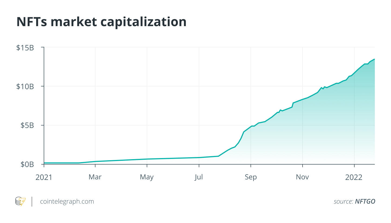Image resolution: width=391 pixels, height=223 pixels.
Task: Click the vertical divider beside the logo
Action: (32, 201)
